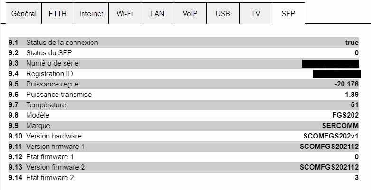Click the 'Status de la connexion' row label
The image size is (371, 190).
62,43
